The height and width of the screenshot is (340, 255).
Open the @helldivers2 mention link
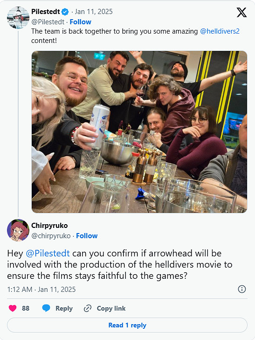[220, 31]
